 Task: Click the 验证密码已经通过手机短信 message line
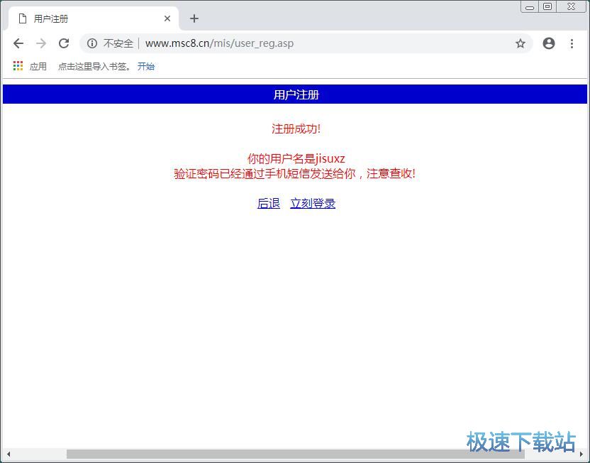point(294,174)
